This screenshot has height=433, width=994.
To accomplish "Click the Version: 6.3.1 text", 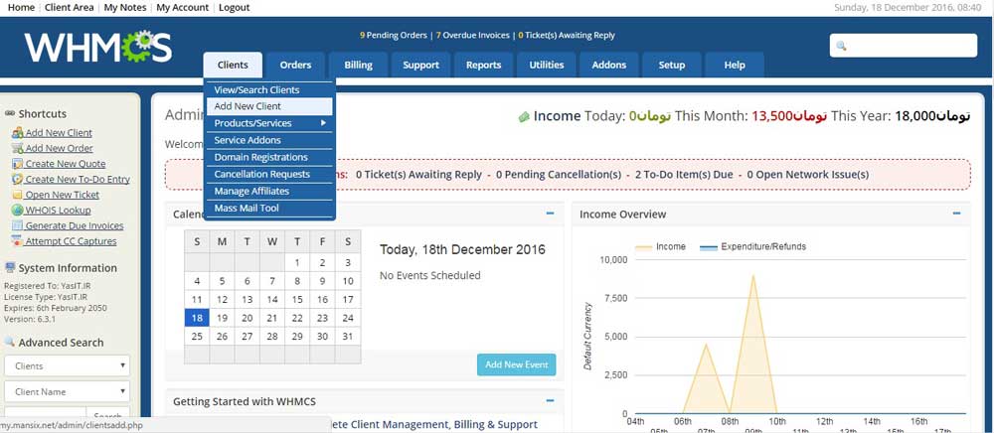I will click(x=29, y=320).
